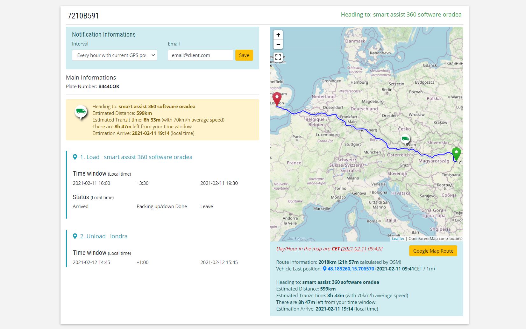Select the Arrived status
Image resolution: width=526 pixels, height=329 pixels.
[x=81, y=206]
